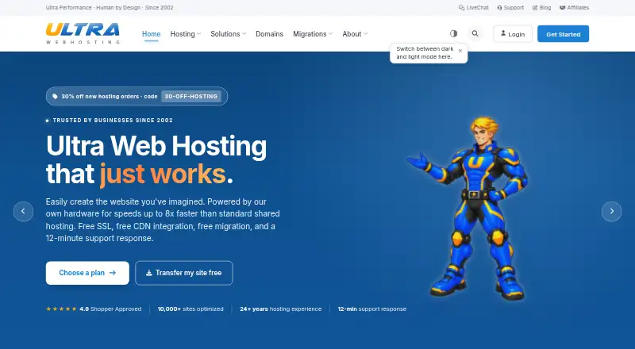
Task: Click '10,000+ sites optimized' text
Action: point(190,309)
